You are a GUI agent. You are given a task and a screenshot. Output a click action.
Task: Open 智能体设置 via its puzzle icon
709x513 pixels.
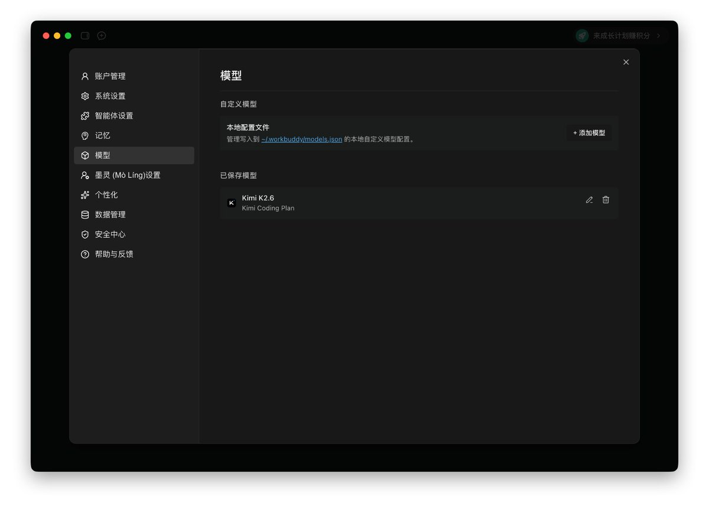pos(85,116)
